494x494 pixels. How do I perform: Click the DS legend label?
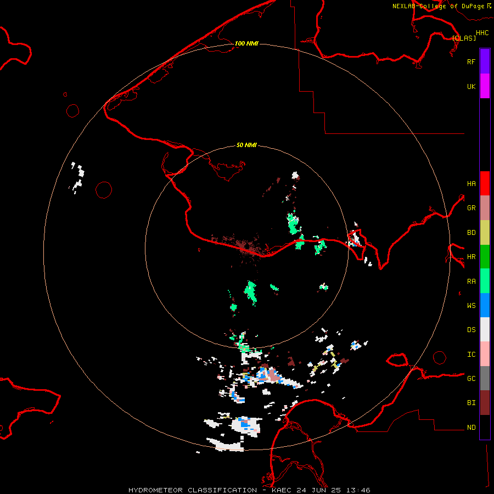471,330
